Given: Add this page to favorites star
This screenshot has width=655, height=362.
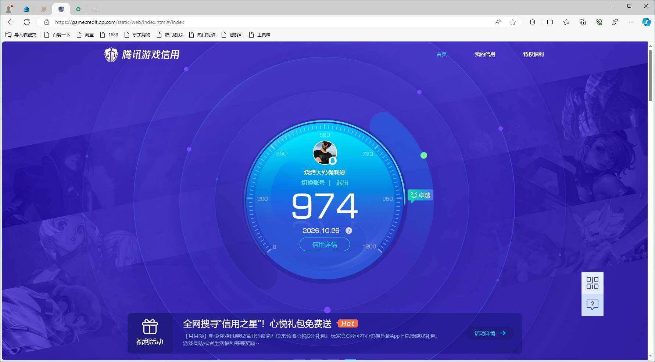Looking at the screenshot, I should [513, 22].
